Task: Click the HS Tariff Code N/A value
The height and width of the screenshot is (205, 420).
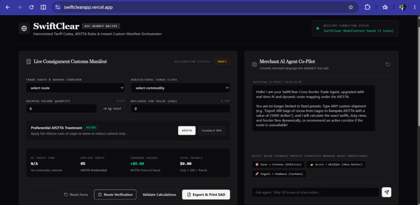Action: tap(34, 163)
